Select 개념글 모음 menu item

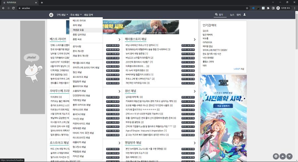[86, 30]
